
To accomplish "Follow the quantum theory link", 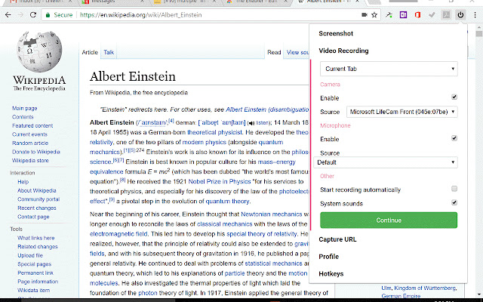I will tap(227, 202).
